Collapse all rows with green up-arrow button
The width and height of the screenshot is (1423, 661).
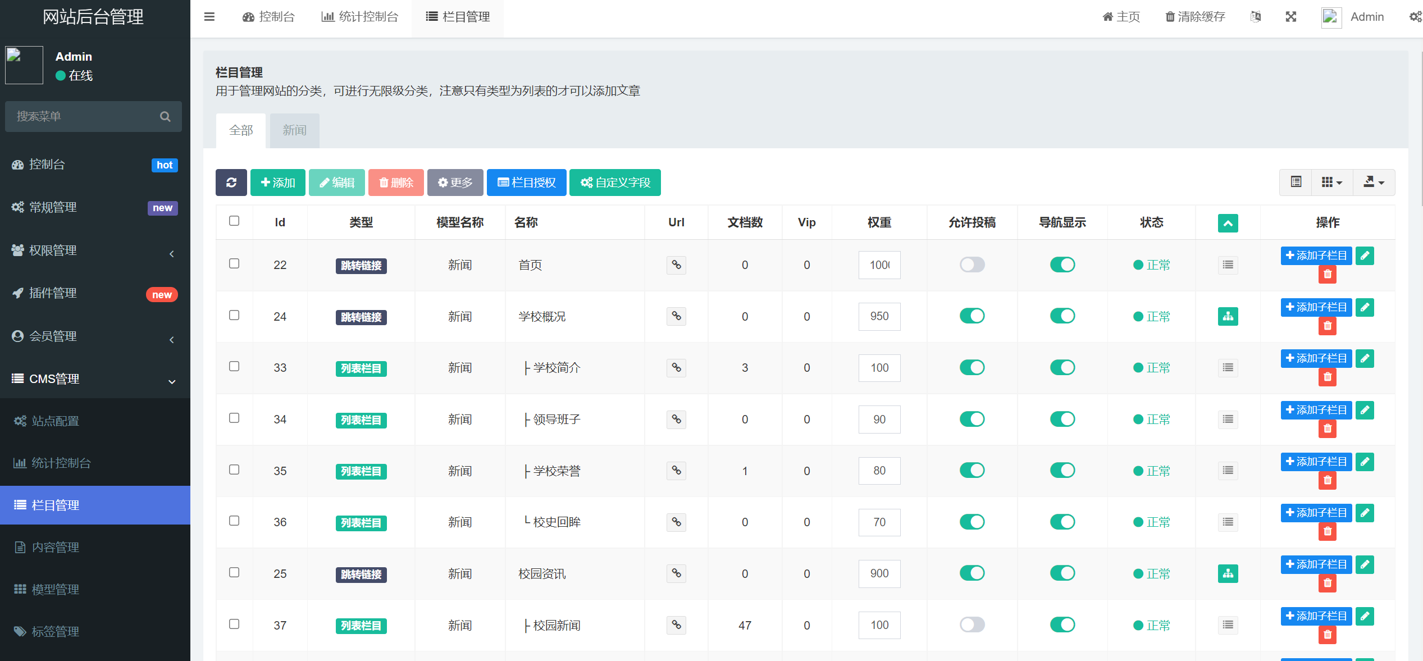coord(1228,224)
